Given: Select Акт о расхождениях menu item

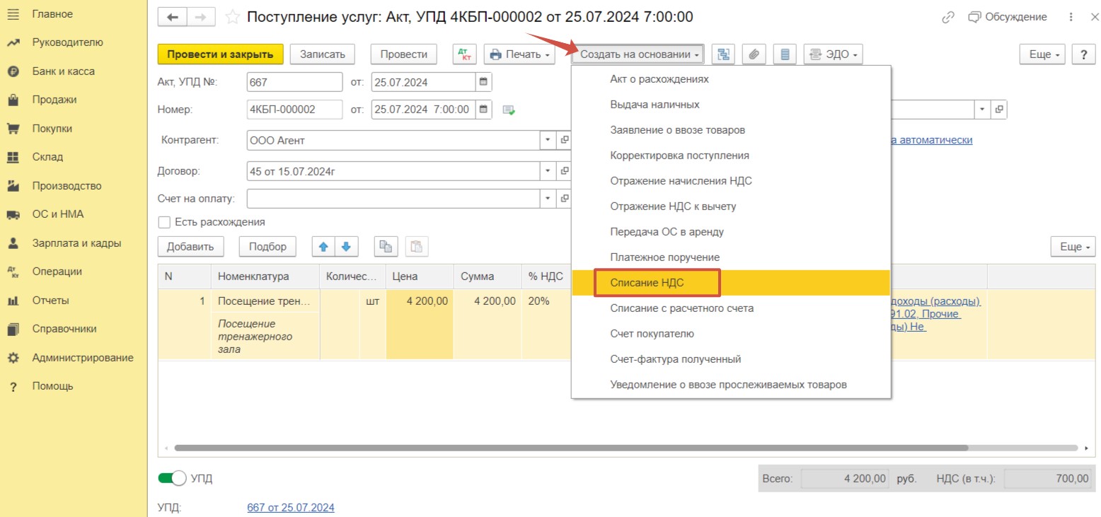Looking at the screenshot, I should click(731, 79).
